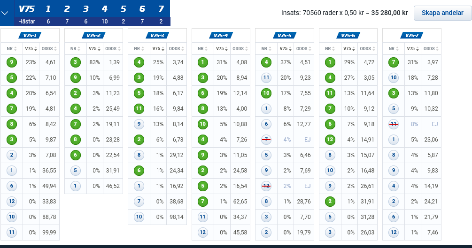Click scratched horse 7 in V75-5

click(266, 140)
